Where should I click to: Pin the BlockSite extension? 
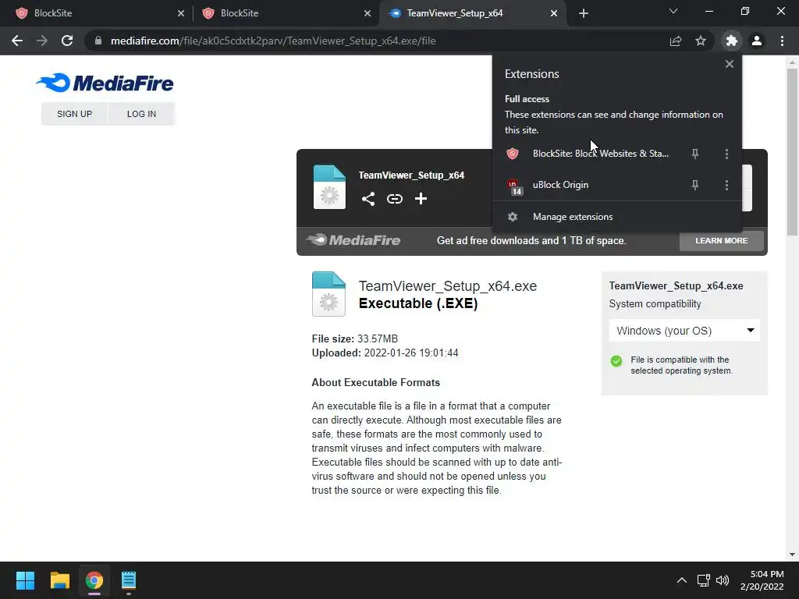coord(695,154)
